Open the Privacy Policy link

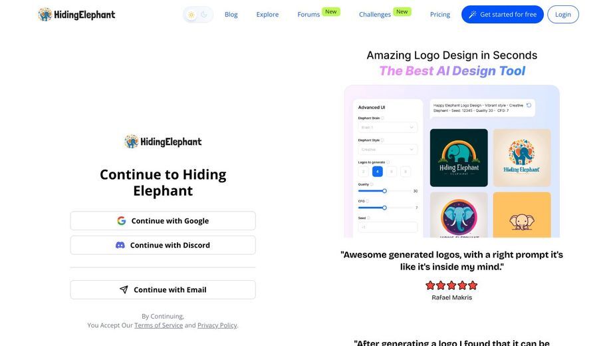(217, 325)
